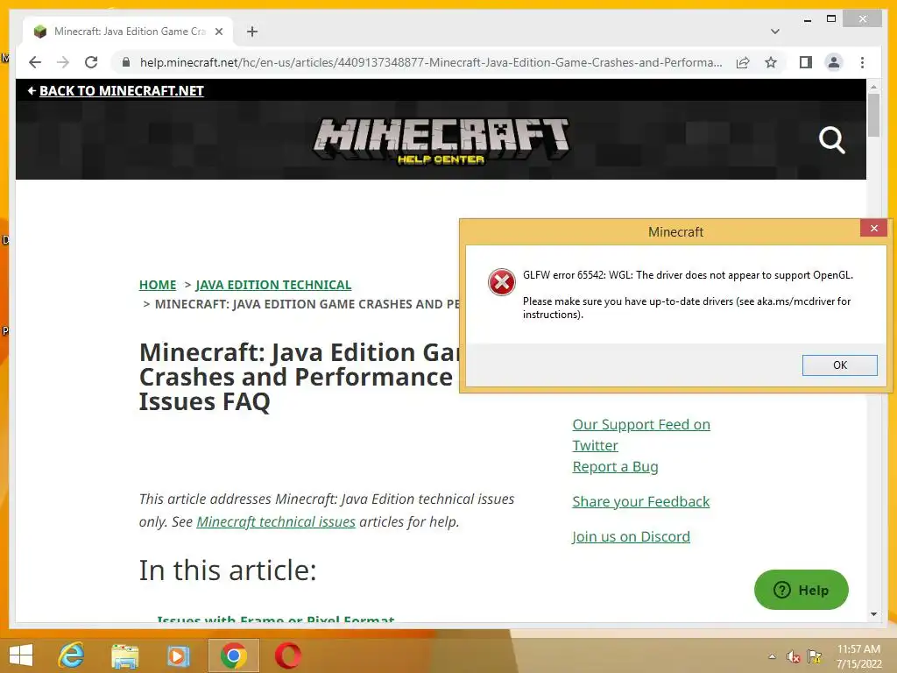Open the JAVA EDITION TECHNICAL breadcrumb

(273, 285)
